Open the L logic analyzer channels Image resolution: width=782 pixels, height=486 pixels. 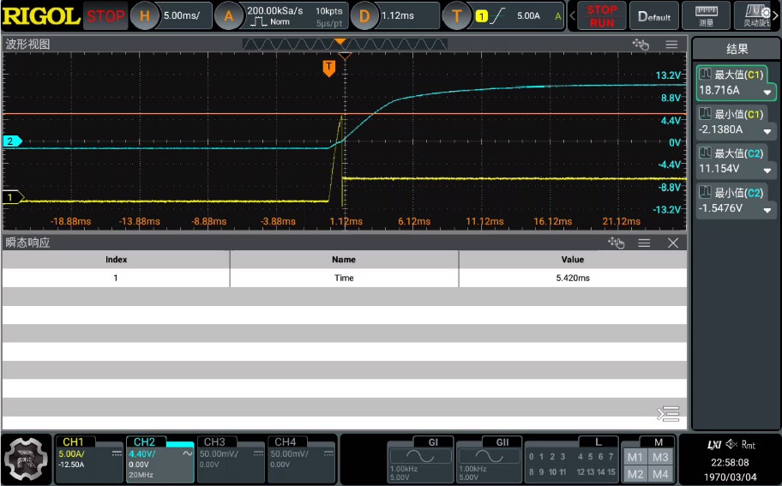click(x=572, y=459)
